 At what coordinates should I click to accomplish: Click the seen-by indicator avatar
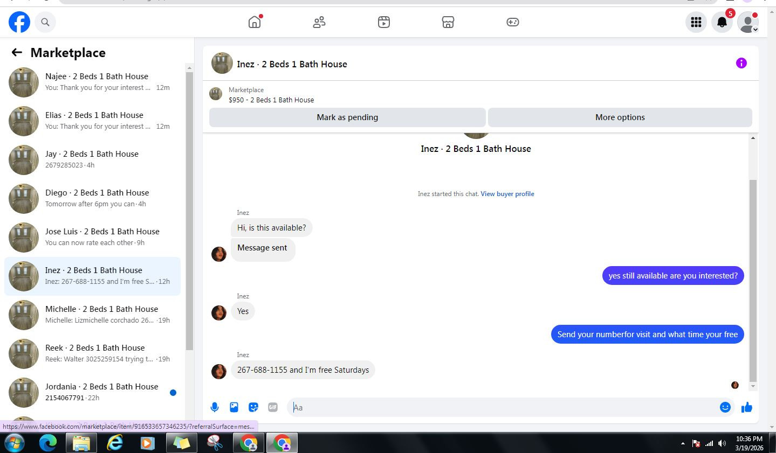pos(735,385)
